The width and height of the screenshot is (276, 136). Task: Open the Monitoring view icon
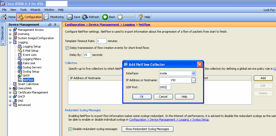46,17
